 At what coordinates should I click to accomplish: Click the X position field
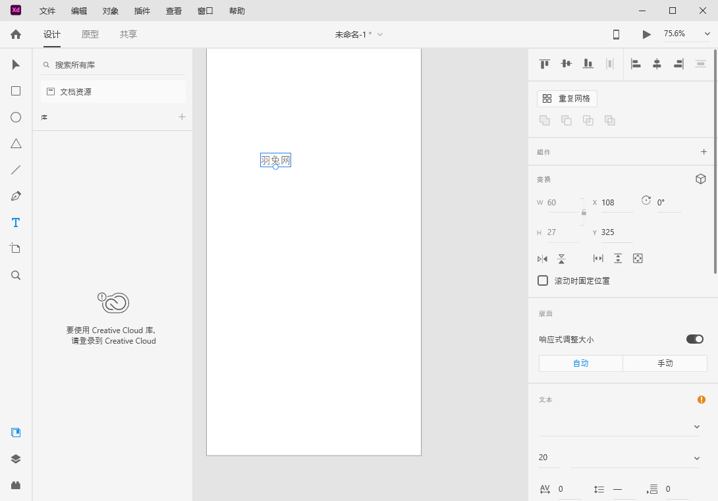617,203
